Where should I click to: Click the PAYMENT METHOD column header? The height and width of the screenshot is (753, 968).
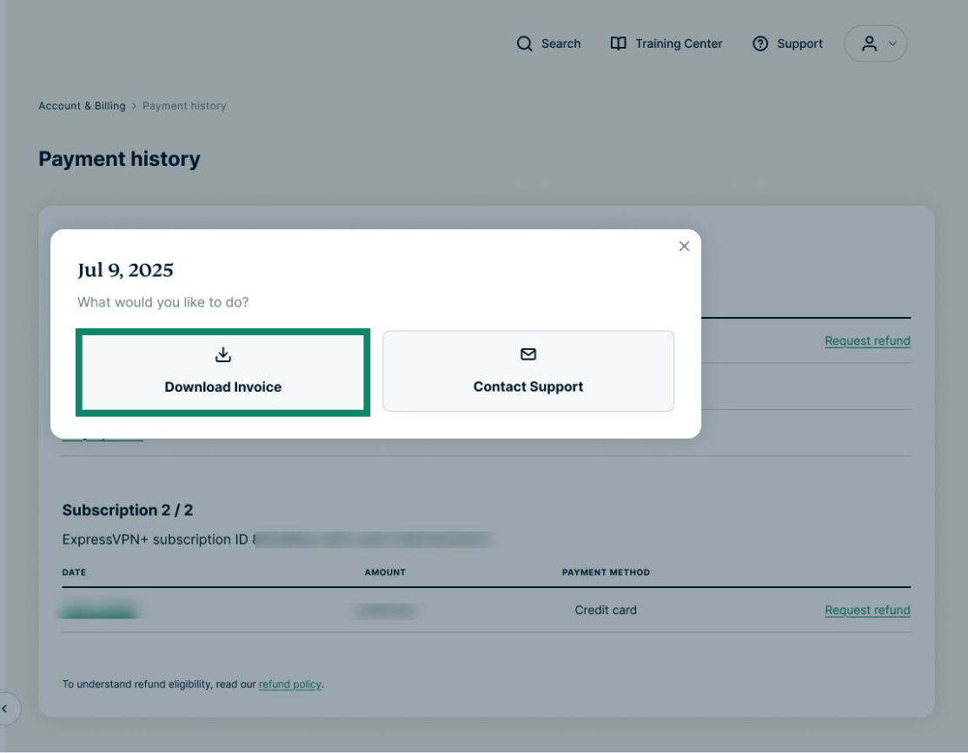pyautogui.click(x=606, y=572)
